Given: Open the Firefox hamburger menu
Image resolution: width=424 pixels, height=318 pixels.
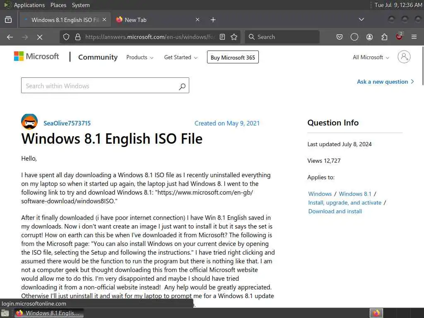Looking at the screenshot, I should pyautogui.click(x=414, y=37).
